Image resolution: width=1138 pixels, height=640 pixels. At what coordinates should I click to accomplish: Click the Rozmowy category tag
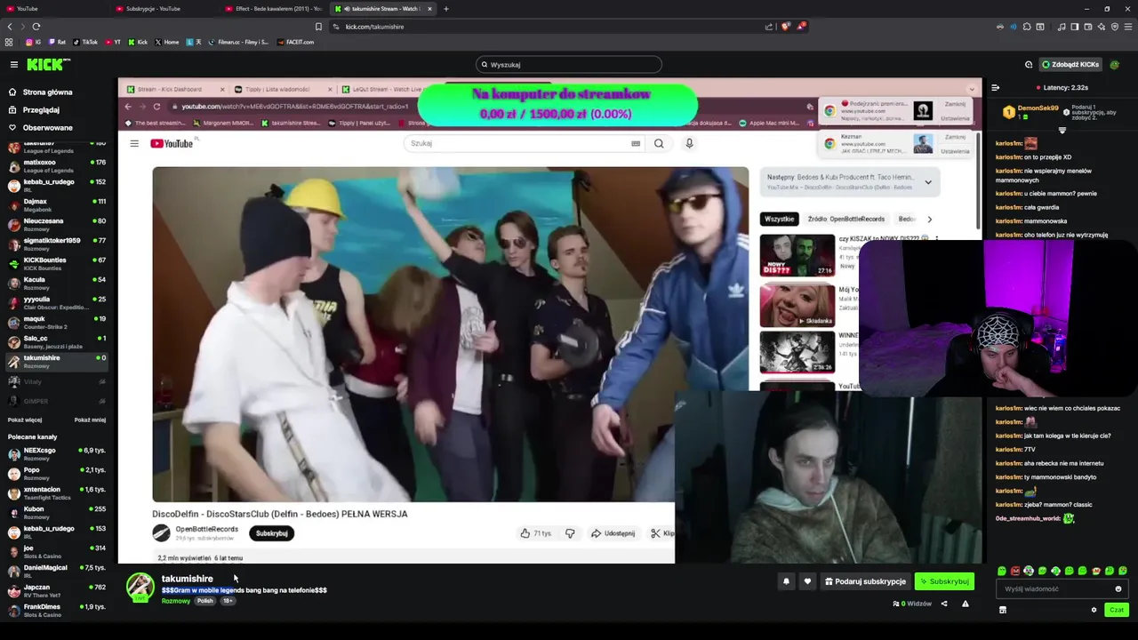(x=175, y=601)
